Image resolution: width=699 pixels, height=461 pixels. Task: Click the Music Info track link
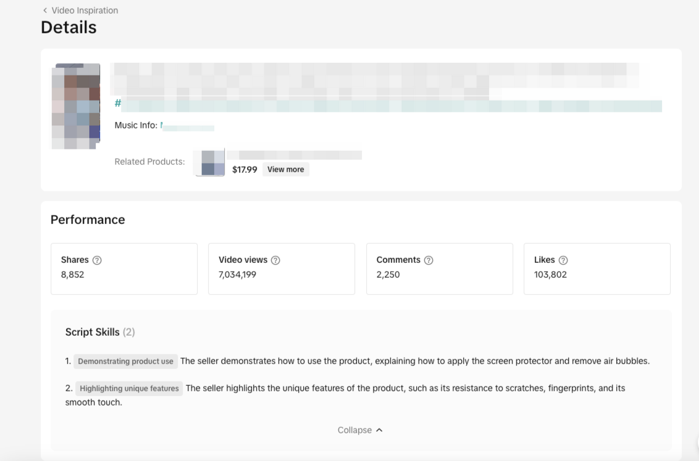(187, 127)
